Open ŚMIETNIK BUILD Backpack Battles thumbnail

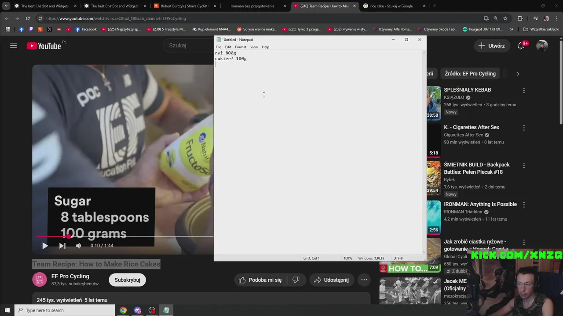pos(433,178)
